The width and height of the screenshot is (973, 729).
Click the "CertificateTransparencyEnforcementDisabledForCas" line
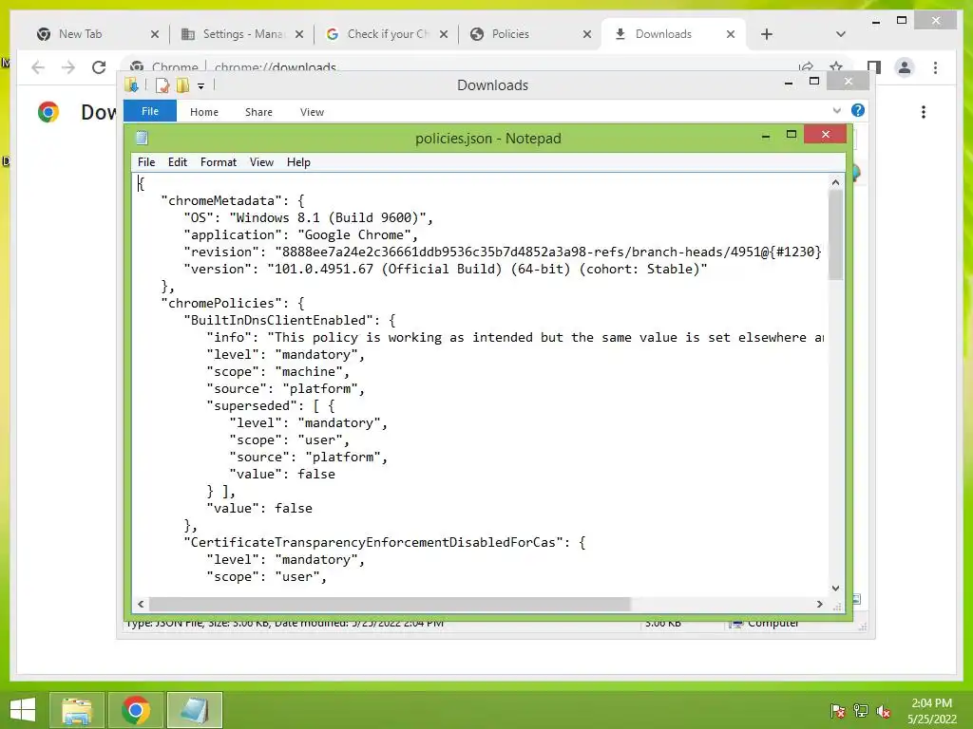click(x=385, y=542)
